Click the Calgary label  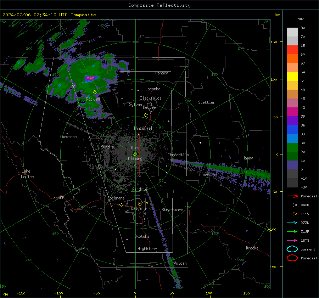point(138,208)
